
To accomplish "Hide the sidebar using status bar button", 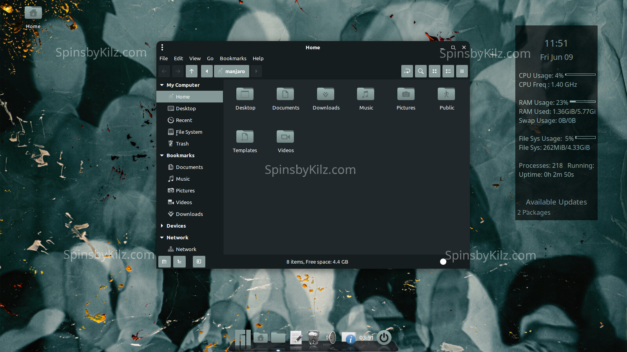I will click(199, 262).
